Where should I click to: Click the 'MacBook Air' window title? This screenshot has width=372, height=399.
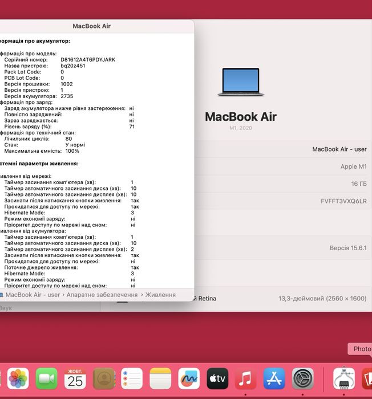91,26
